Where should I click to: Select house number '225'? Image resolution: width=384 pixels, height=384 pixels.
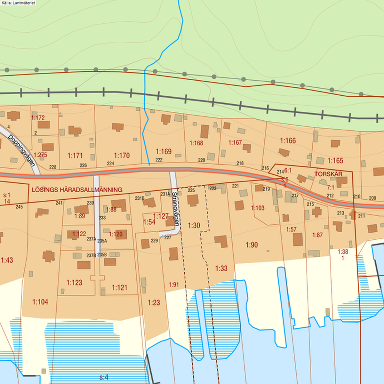[191, 190]
